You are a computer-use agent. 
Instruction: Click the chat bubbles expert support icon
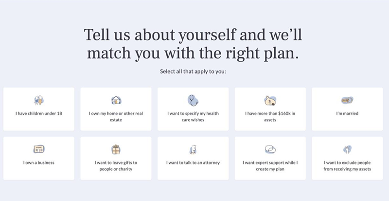pyautogui.click(x=270, y=149)
